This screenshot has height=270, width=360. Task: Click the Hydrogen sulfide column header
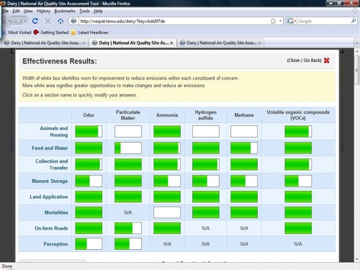pyautogui.click(x=206, y=115)
